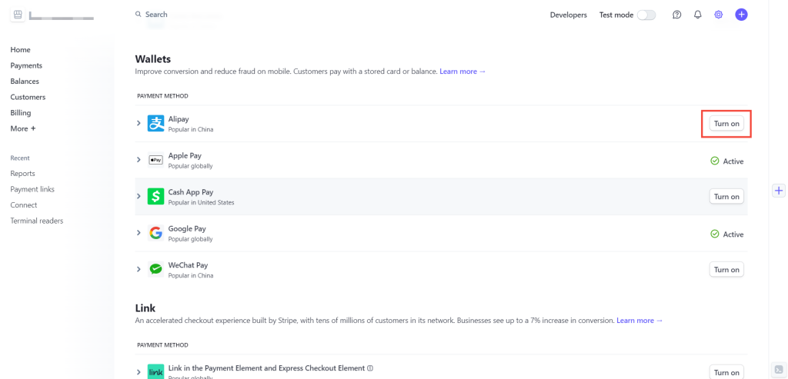Expand the Google Pay row chevron
This screenshot has width=788, height=379.
click(139, 233)
